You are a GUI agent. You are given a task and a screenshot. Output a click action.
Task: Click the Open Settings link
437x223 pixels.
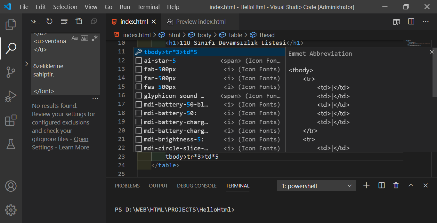81,139
